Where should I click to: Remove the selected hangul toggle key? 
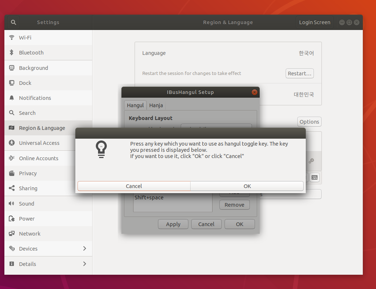234,205
